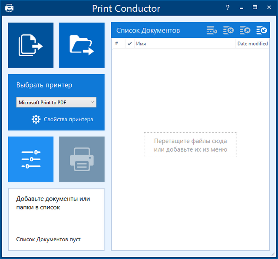Open the Settings sliders tile
This screenshot has width=278, height=259.
tap(31, 159)
